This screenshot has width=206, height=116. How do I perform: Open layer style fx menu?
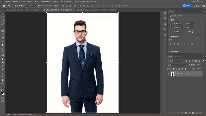pyautogui.click(x=182, y=113)
